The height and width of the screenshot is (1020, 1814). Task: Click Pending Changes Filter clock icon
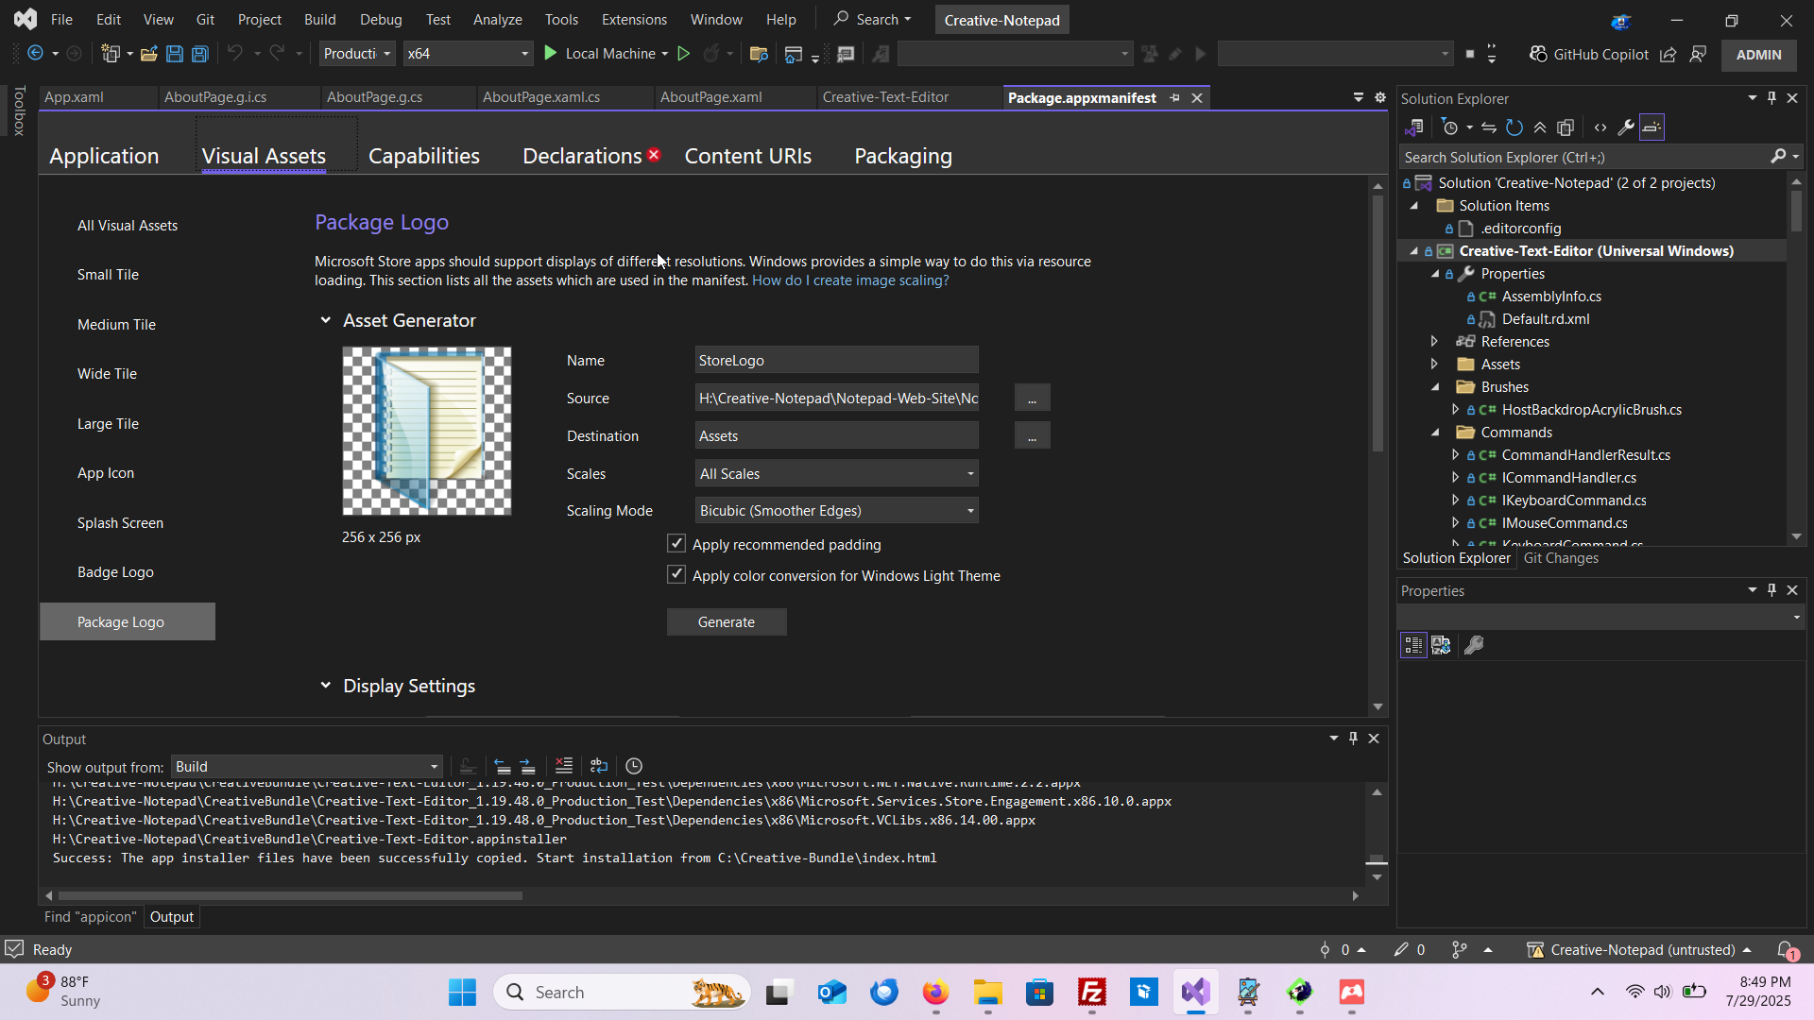1450,127
